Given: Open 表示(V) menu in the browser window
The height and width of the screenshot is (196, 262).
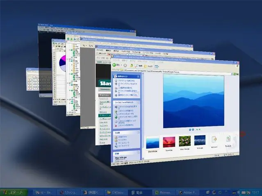Looking at the screenshot, I should coord(116,51).
